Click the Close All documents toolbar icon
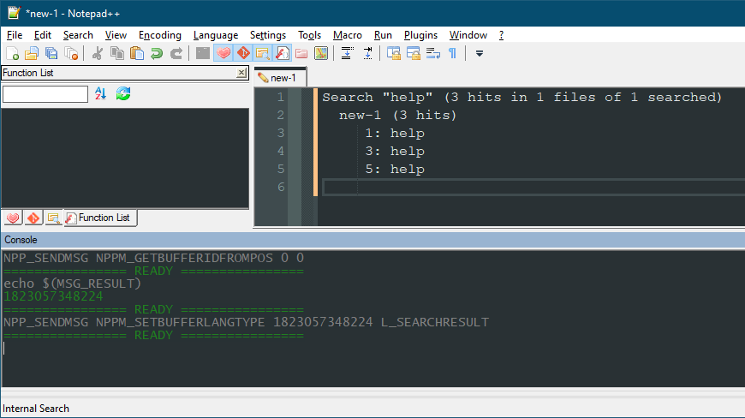This screenshot has height=418, width=745. (x=71, y=53)
